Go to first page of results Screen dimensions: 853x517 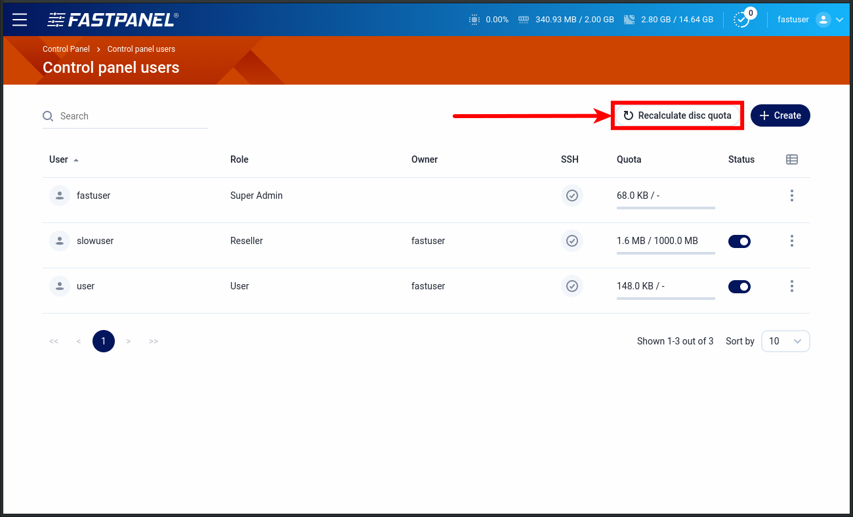click(x=54, y=341)
